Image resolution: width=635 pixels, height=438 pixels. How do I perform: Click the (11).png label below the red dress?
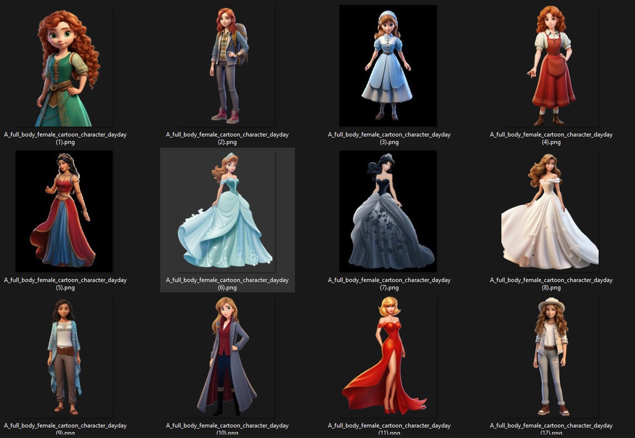click(389, 429)
